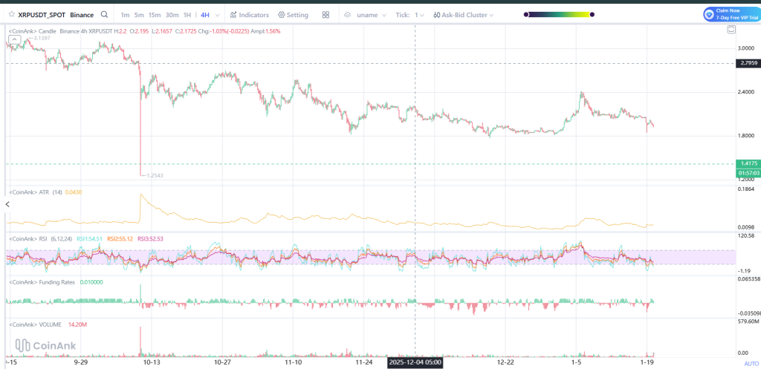Click the CoinAnk Funding Rates indicator label
The height and width of the screenshot is (372, 761).
(42, 282)
